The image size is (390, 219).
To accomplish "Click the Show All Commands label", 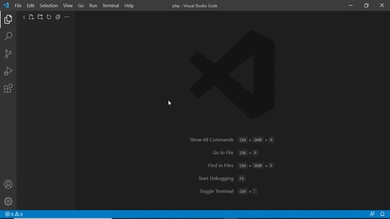I will click(x=211, y=140).
